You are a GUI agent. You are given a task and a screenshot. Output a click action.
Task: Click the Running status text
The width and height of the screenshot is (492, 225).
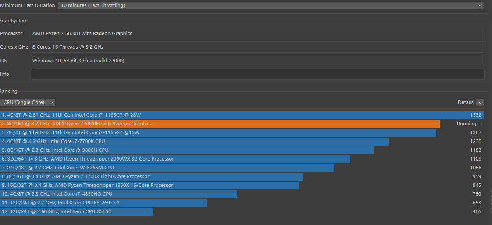click(x=469, y=124)
